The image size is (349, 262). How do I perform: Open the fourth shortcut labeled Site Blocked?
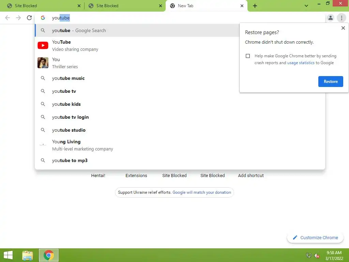point(213,176)
